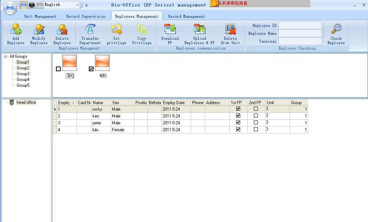Select the blue theme color orb

pyautogui.click(x=23, y=5)
